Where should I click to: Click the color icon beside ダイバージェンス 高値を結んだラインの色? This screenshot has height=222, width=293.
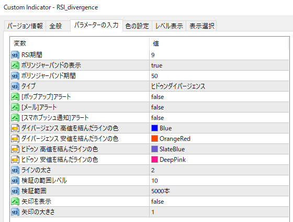pyautogui.click(x=15, y=128)
